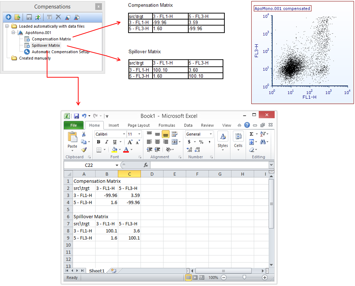Viewport: 355px width, 286px height.
Task: Open the Calibri font name dropdown
Action: click(124, 134)
